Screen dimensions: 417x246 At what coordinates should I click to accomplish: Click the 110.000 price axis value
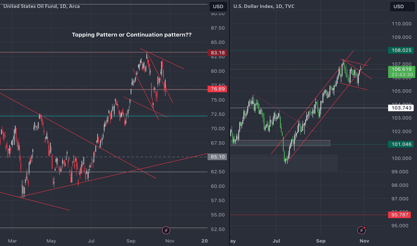(x=401, y=24)
